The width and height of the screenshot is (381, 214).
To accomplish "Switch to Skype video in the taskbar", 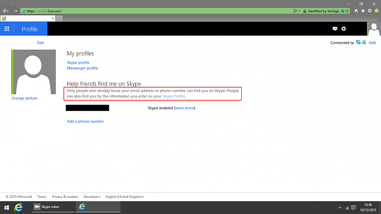I will [x=53, y=207].
